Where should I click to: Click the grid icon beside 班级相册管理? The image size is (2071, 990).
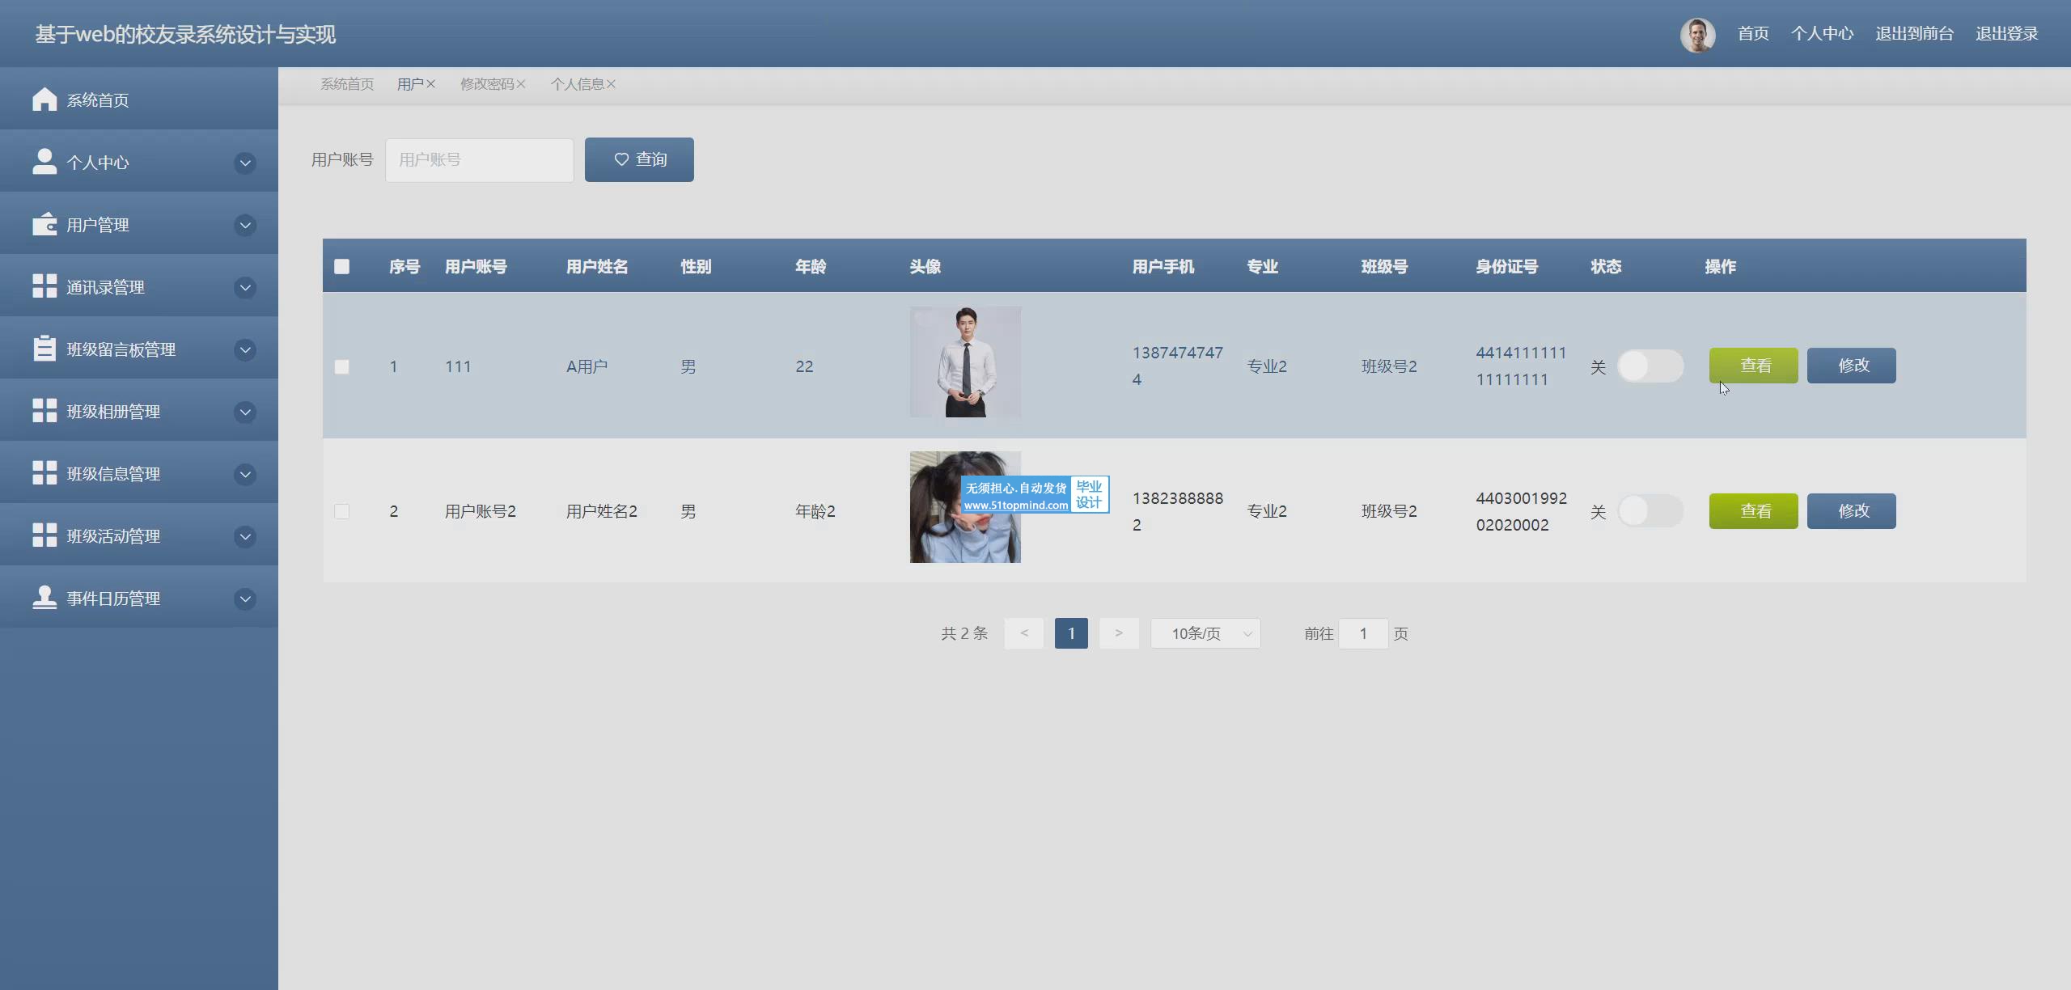click(44, 410)
